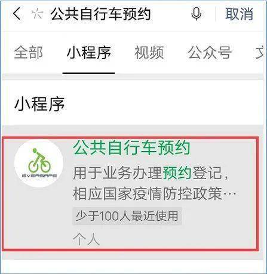Screen dimensions: 267x274
Task: Select the 小程序 tab
Action: pos(88,53)
